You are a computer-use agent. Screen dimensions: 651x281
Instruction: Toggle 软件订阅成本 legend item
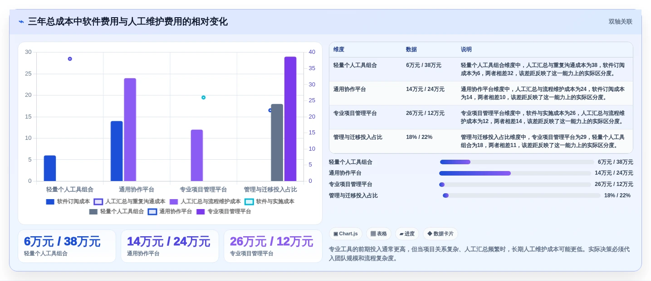(68, 201)
